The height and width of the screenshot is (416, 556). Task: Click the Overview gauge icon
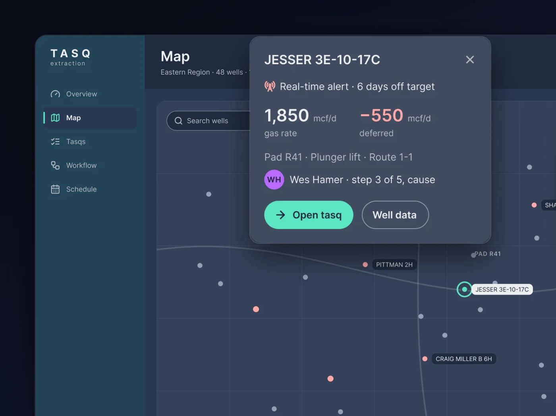click(x=55, y=94)
